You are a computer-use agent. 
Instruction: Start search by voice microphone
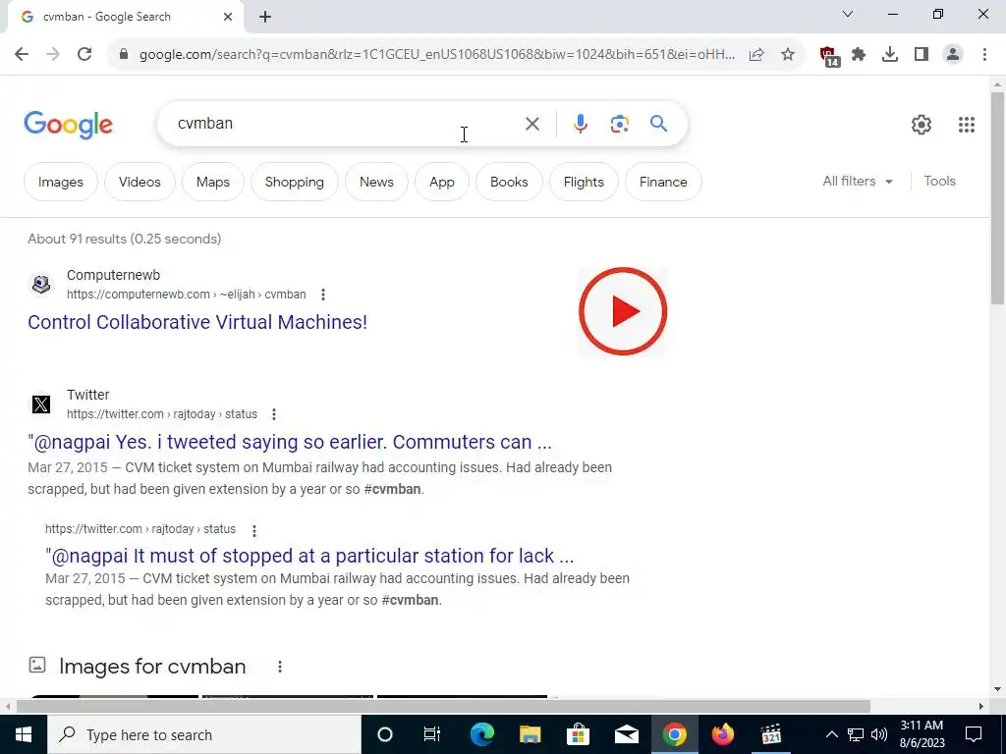pyautogui.click(x=580, y=124)
